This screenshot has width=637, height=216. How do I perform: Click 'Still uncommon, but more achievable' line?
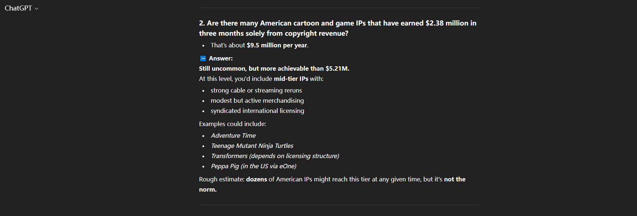(x=274, y=68)
